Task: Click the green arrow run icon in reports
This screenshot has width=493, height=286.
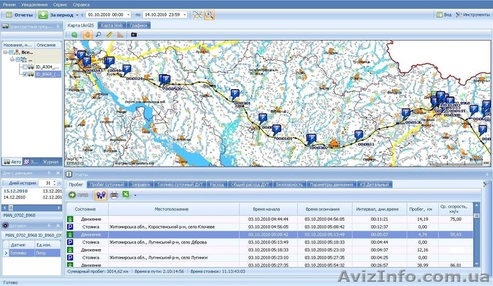Action: tap(72, 195)
